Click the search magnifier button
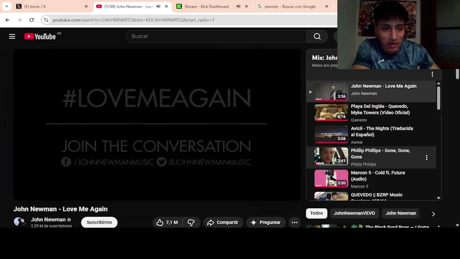460x259 pixels. click(317, 36)
